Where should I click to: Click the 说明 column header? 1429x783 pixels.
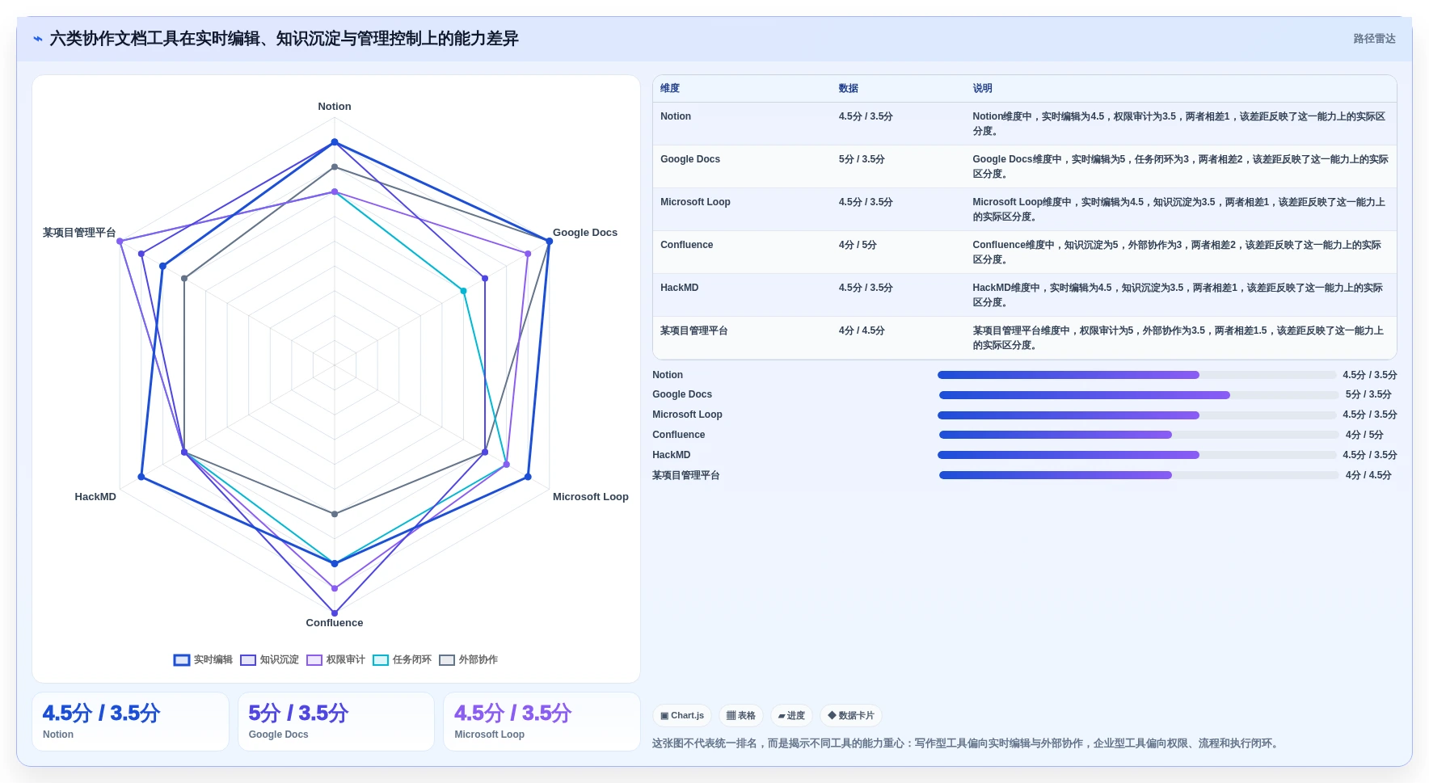point(982,88)
